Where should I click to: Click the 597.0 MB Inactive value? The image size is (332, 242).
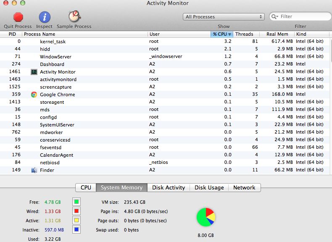(x=54, y=230)
